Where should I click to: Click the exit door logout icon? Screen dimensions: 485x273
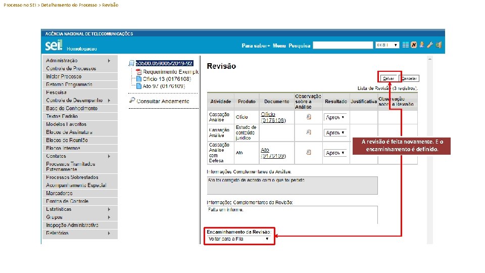point(439,45)
